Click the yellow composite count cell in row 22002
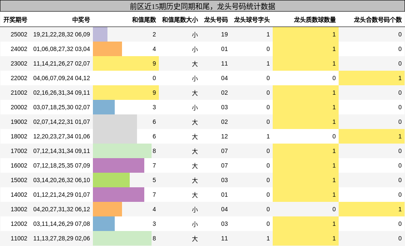The height and width of the screenshot is (246, 405). click(x=372, y=78)
